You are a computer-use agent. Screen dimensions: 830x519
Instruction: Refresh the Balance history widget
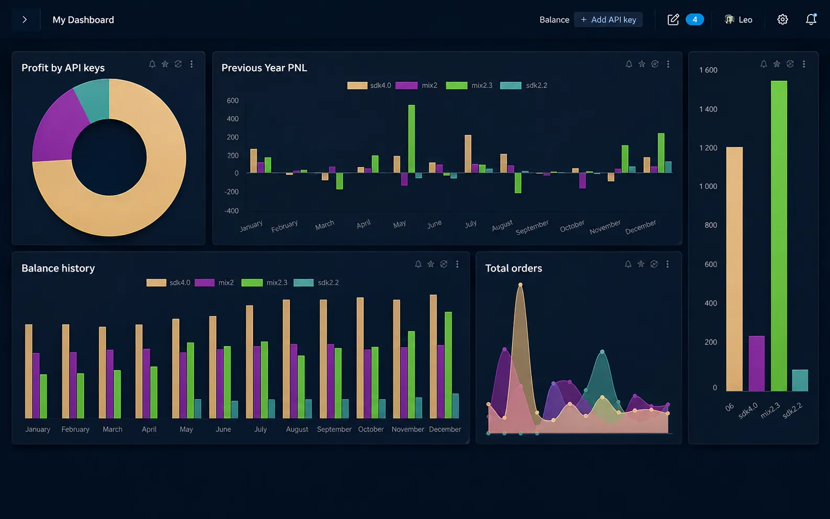444,264
